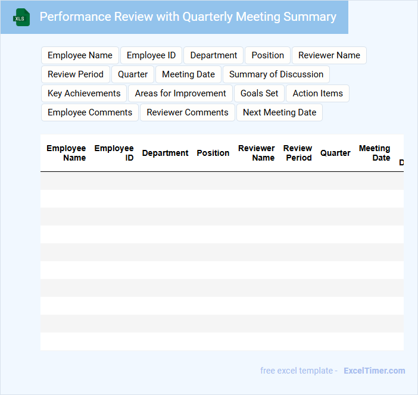The width and height of the screenshot is (418, 395).
Task: Select the Employee Comments tag
Action: [x=90, y=112]
